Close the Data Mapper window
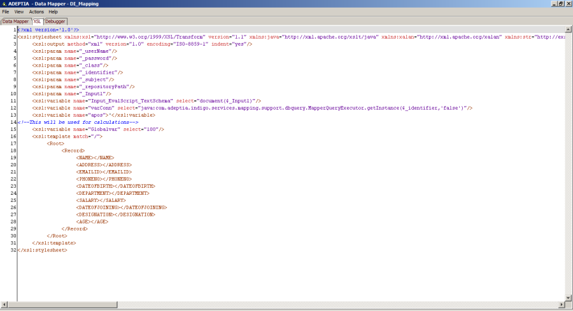Screen dimensions: 573x311 (568, 4)
